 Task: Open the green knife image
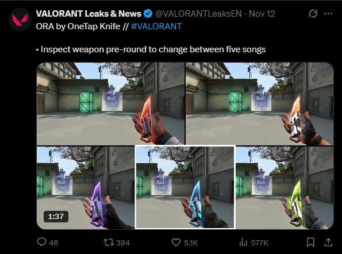[x=285, y=187]
